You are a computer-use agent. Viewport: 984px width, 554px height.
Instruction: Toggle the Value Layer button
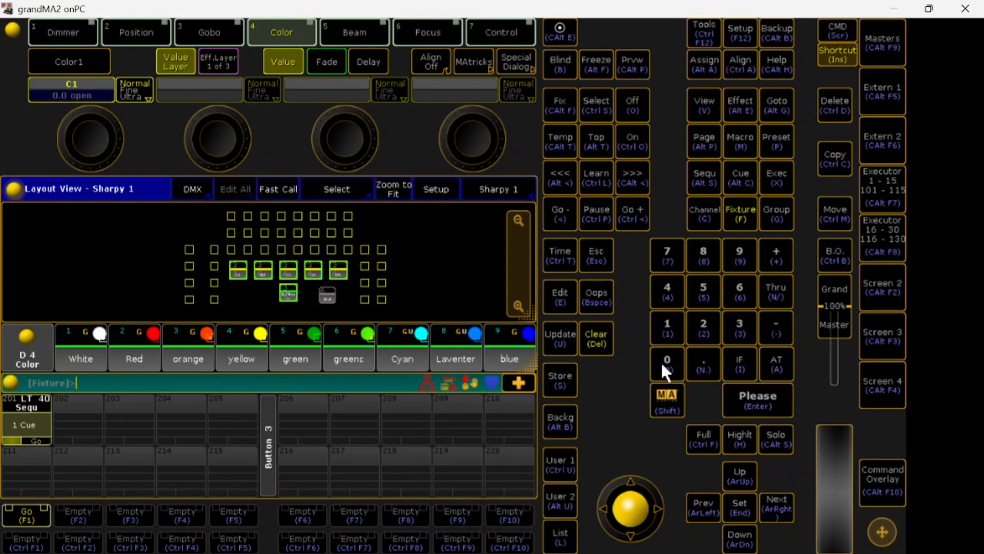point(175,62)
